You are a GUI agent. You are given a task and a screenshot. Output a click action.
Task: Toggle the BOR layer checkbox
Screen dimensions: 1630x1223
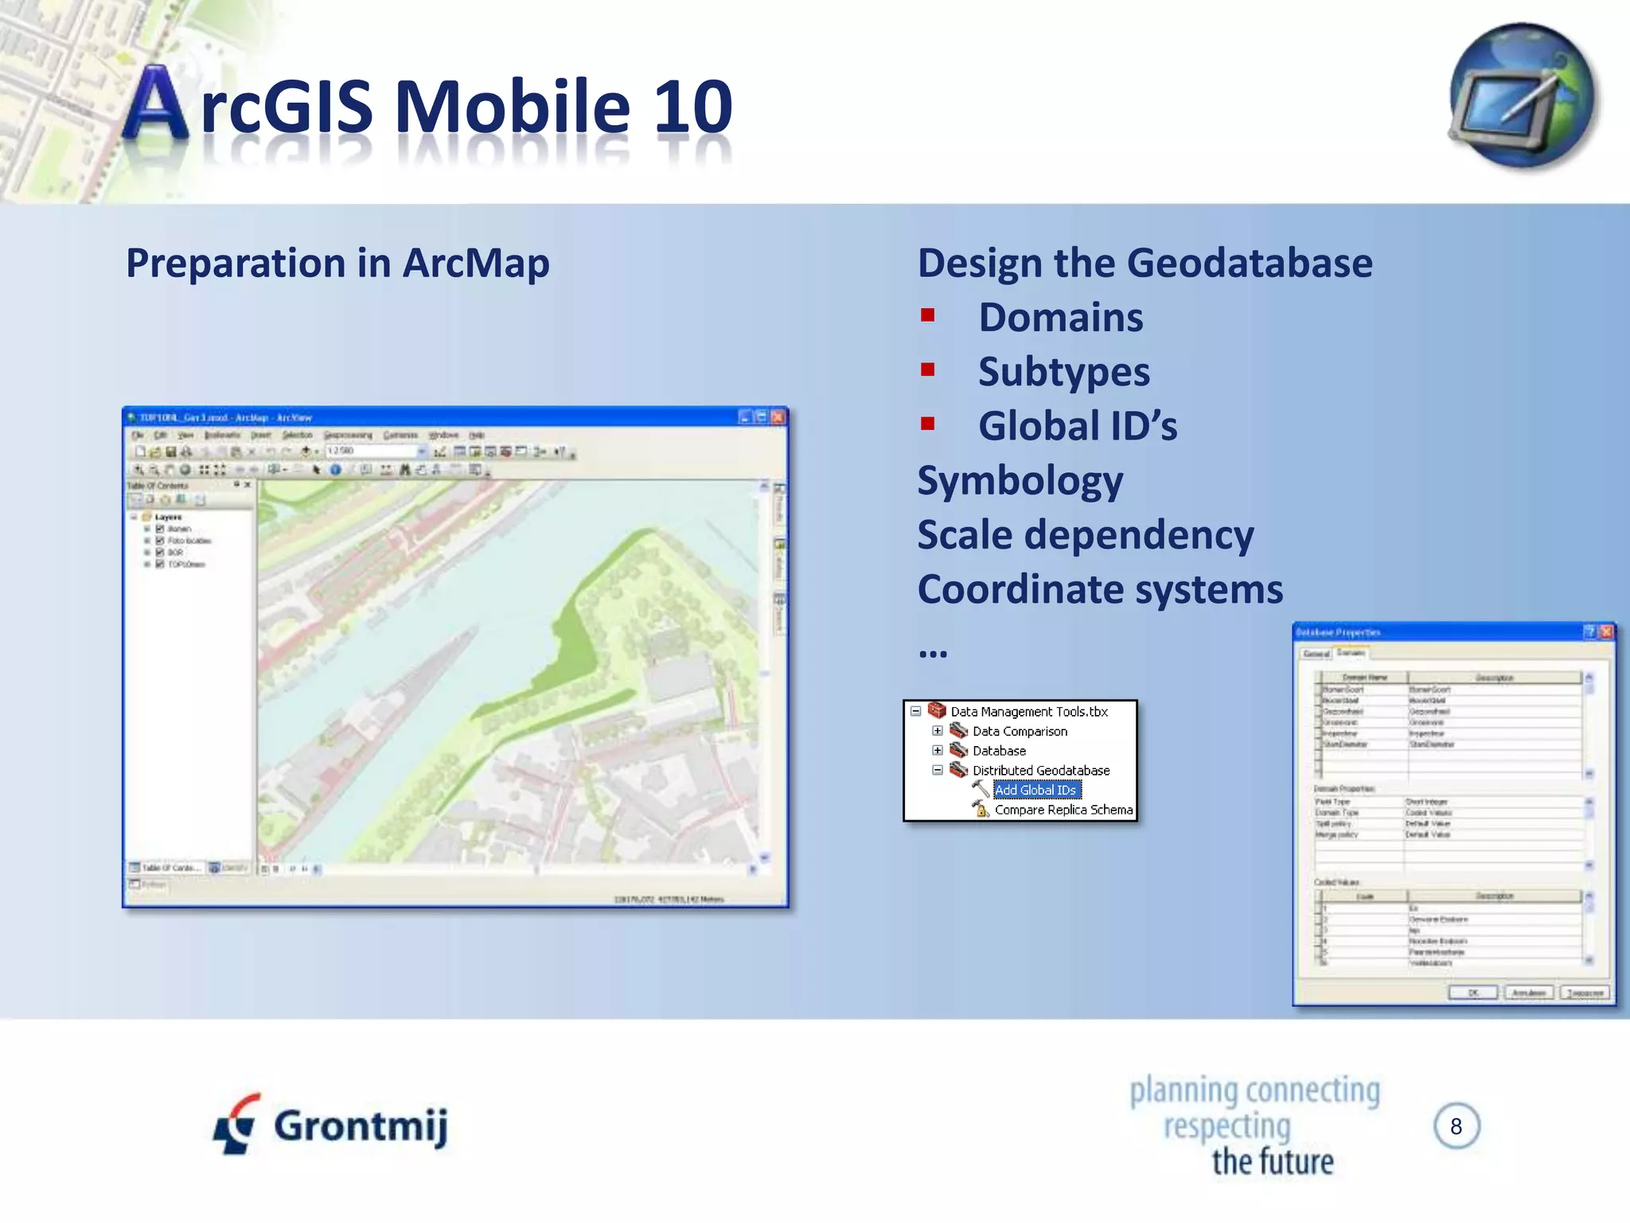pos(160,552)
